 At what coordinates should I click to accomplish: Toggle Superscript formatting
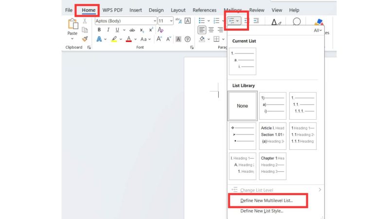tap(151, 30)
